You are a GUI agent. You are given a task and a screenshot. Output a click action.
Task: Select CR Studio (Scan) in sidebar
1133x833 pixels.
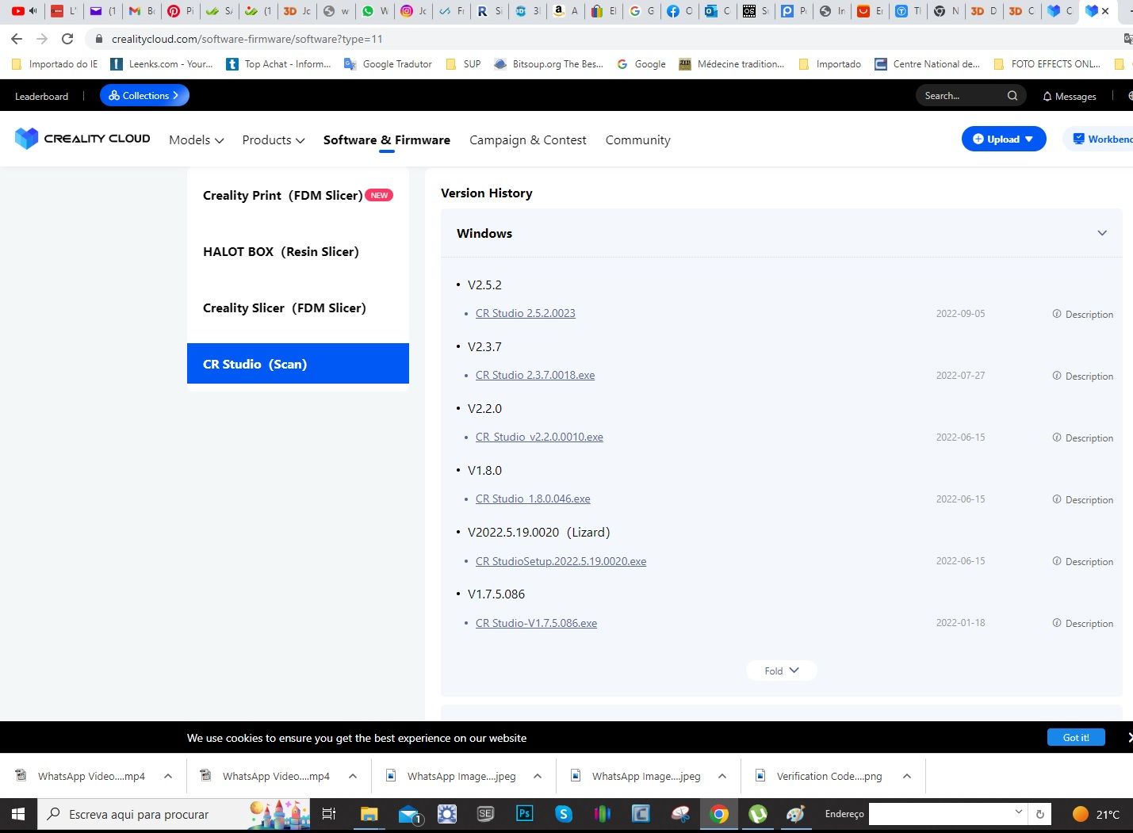pos(298,364)
